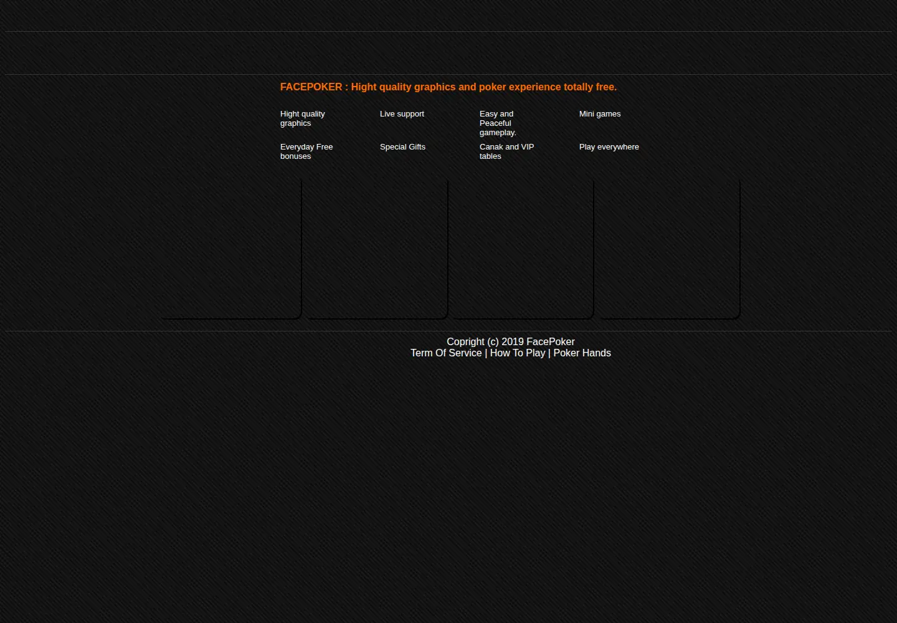Open the Poker Hands link
Image resolution: width=897 pixels, height=623 pixels.
(x=582, y=353)
